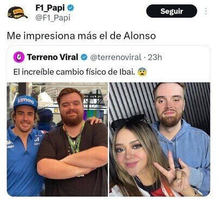
Task: Click the scared face emoji in quoted tweet
Action: [142, 72]
